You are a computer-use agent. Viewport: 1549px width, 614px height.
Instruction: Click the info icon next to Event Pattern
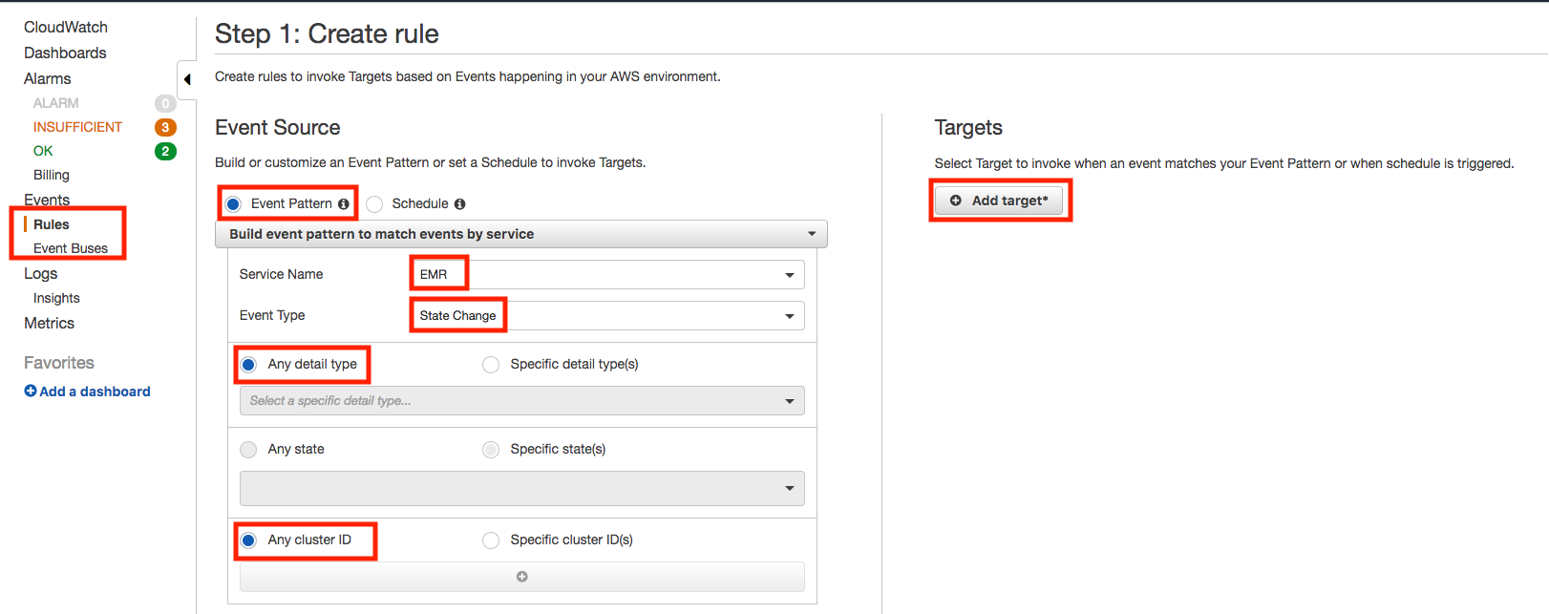[344, 204]
